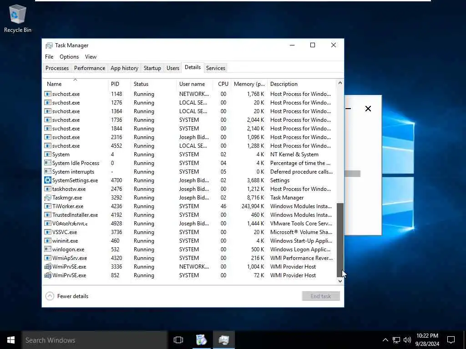Click the System interrupts icon
Screen dimensions: 466x349
pos(47,171)
